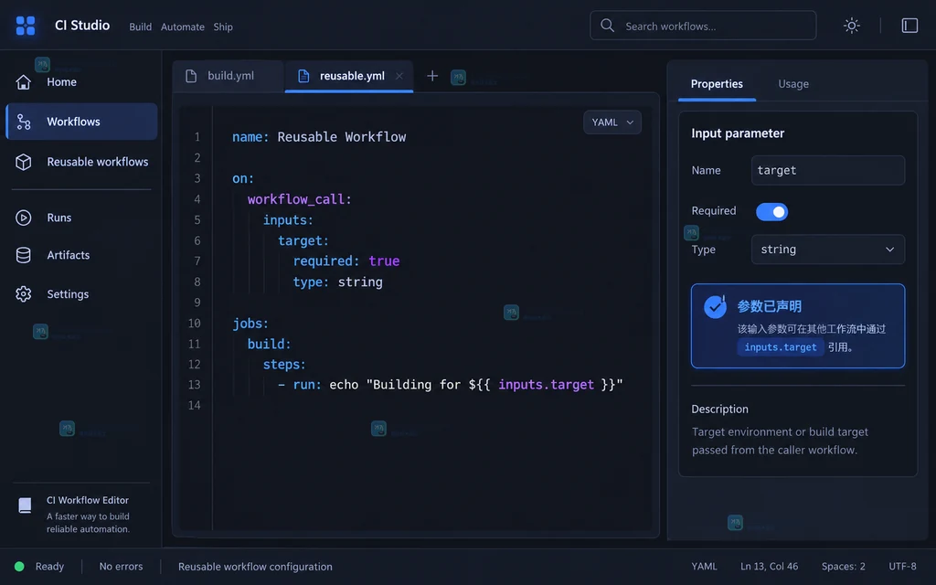Click the build.yml file icon
This screenshot has height=585, width=936.
click(x=191, y=76)
